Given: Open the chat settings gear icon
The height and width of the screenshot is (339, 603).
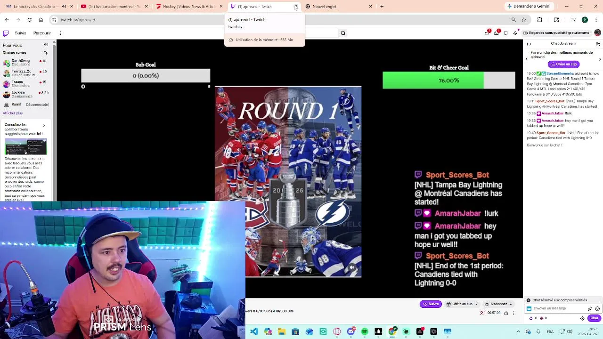Looking at the screenshot, I should click(x=582, y=318).
